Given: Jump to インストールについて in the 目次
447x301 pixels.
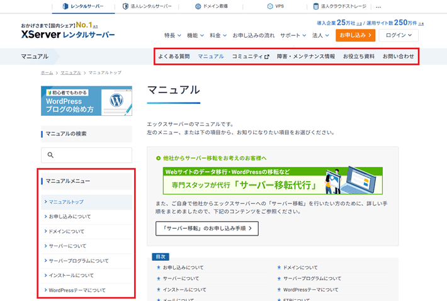Looking at the screenshot, I should pos(184,290).
